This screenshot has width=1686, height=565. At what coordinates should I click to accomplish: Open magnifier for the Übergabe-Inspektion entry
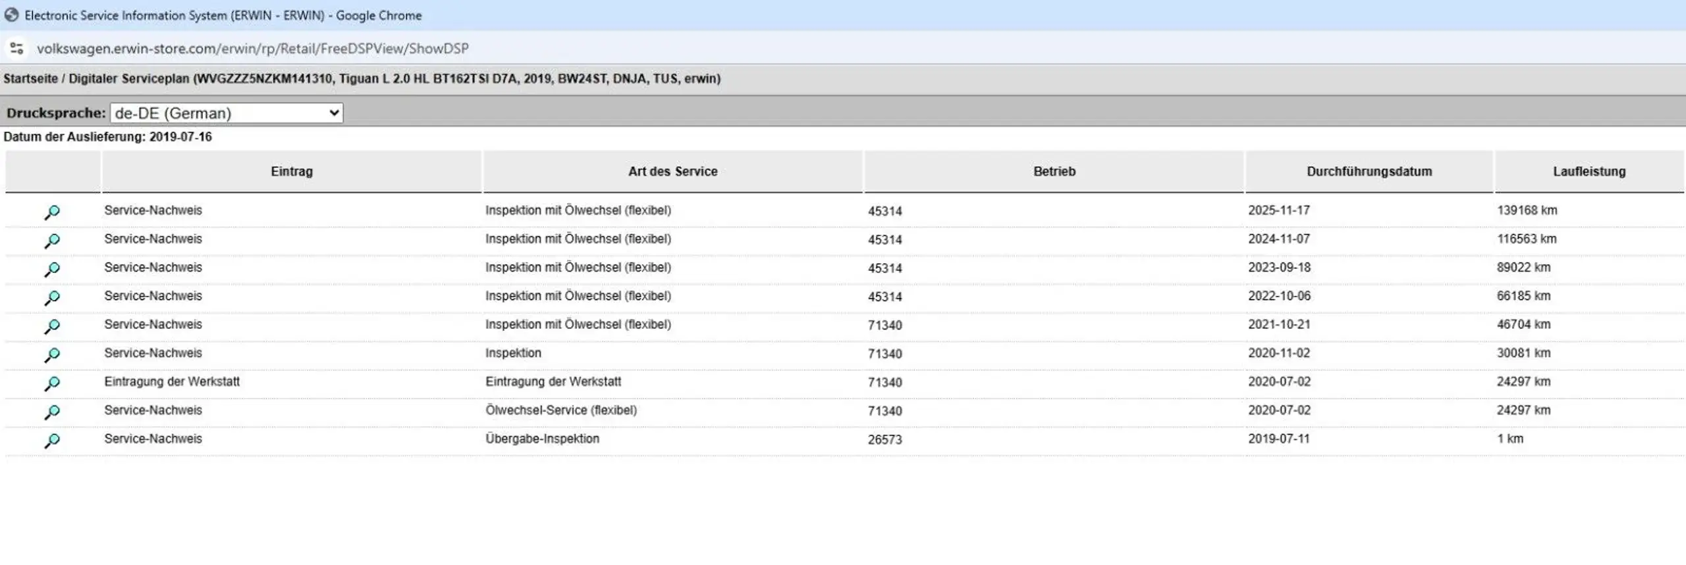pos(52,440)
